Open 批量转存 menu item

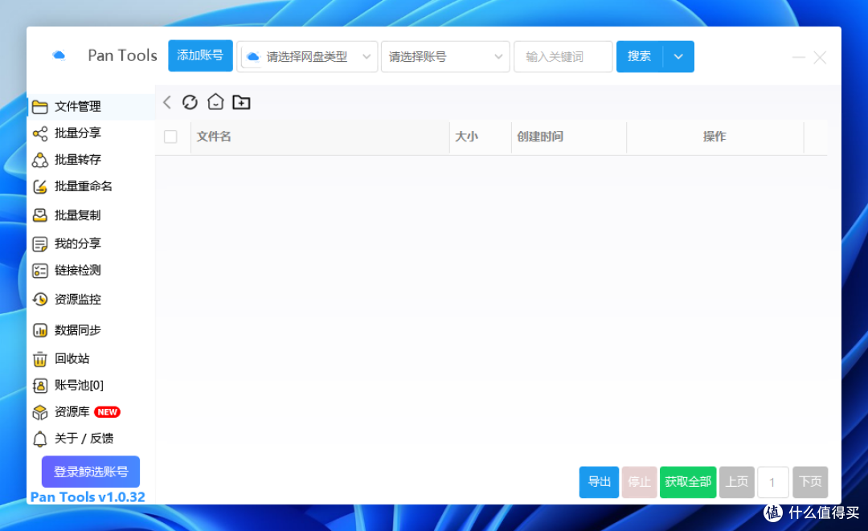(91, 160)
